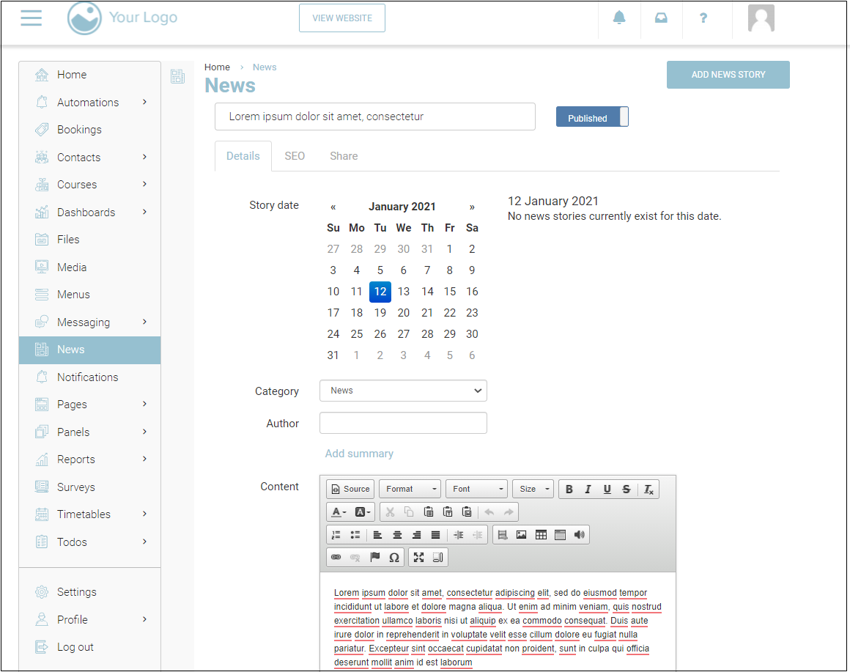This screenshot has width=850, height=672.
Task: Open the Share tab
Action: click(x=344, y=156)
